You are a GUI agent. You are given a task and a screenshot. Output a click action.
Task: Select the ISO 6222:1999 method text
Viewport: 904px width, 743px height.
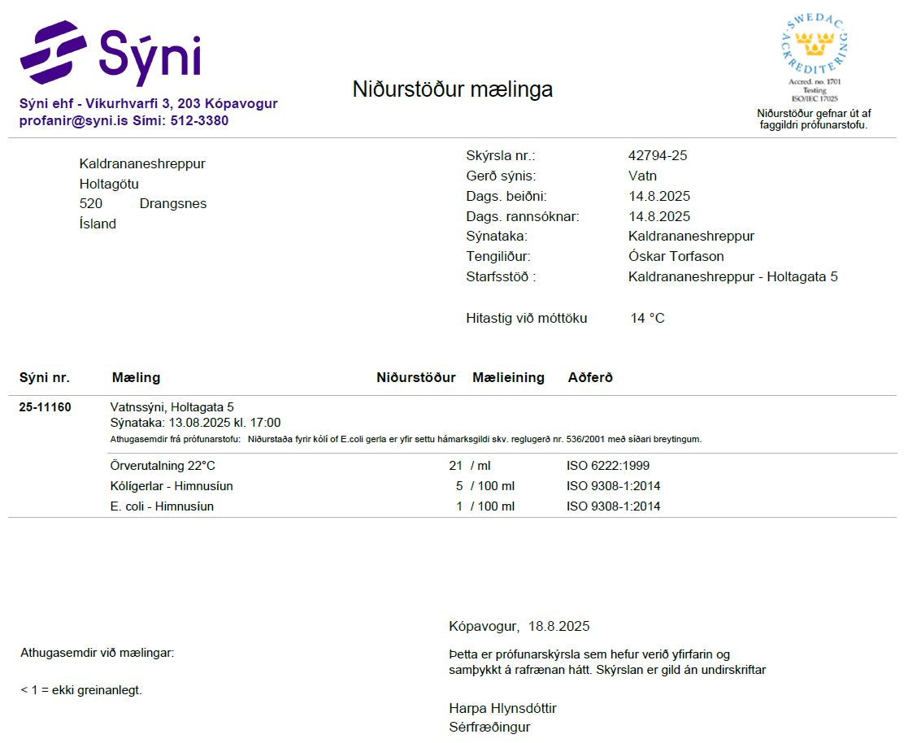click(x=607, y=466)
